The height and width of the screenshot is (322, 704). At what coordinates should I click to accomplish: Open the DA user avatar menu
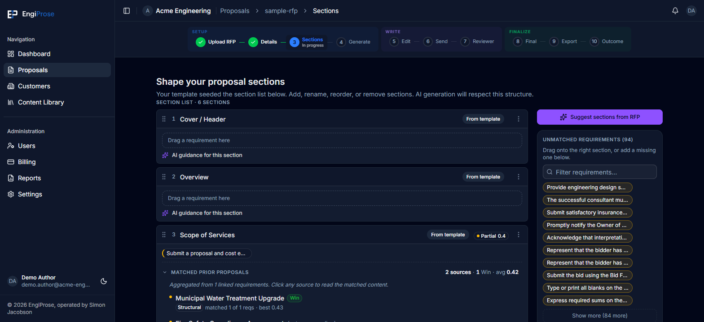(691, 11)
